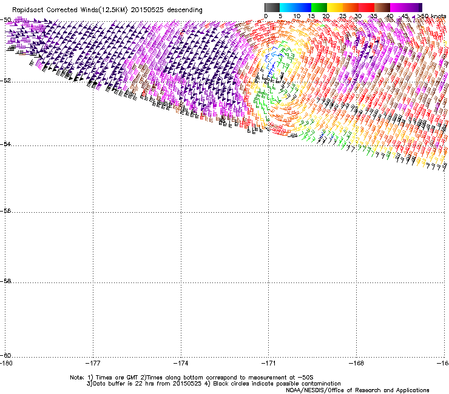Click the longitude label '-171'
The image size is (449, 394).
pyautogui.click(x=268, y=363)
